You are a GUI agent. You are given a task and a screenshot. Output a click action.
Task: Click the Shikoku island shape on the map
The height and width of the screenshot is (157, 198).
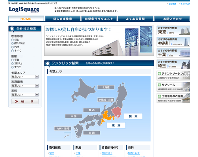pyautogui.click(x=90, y=125)
